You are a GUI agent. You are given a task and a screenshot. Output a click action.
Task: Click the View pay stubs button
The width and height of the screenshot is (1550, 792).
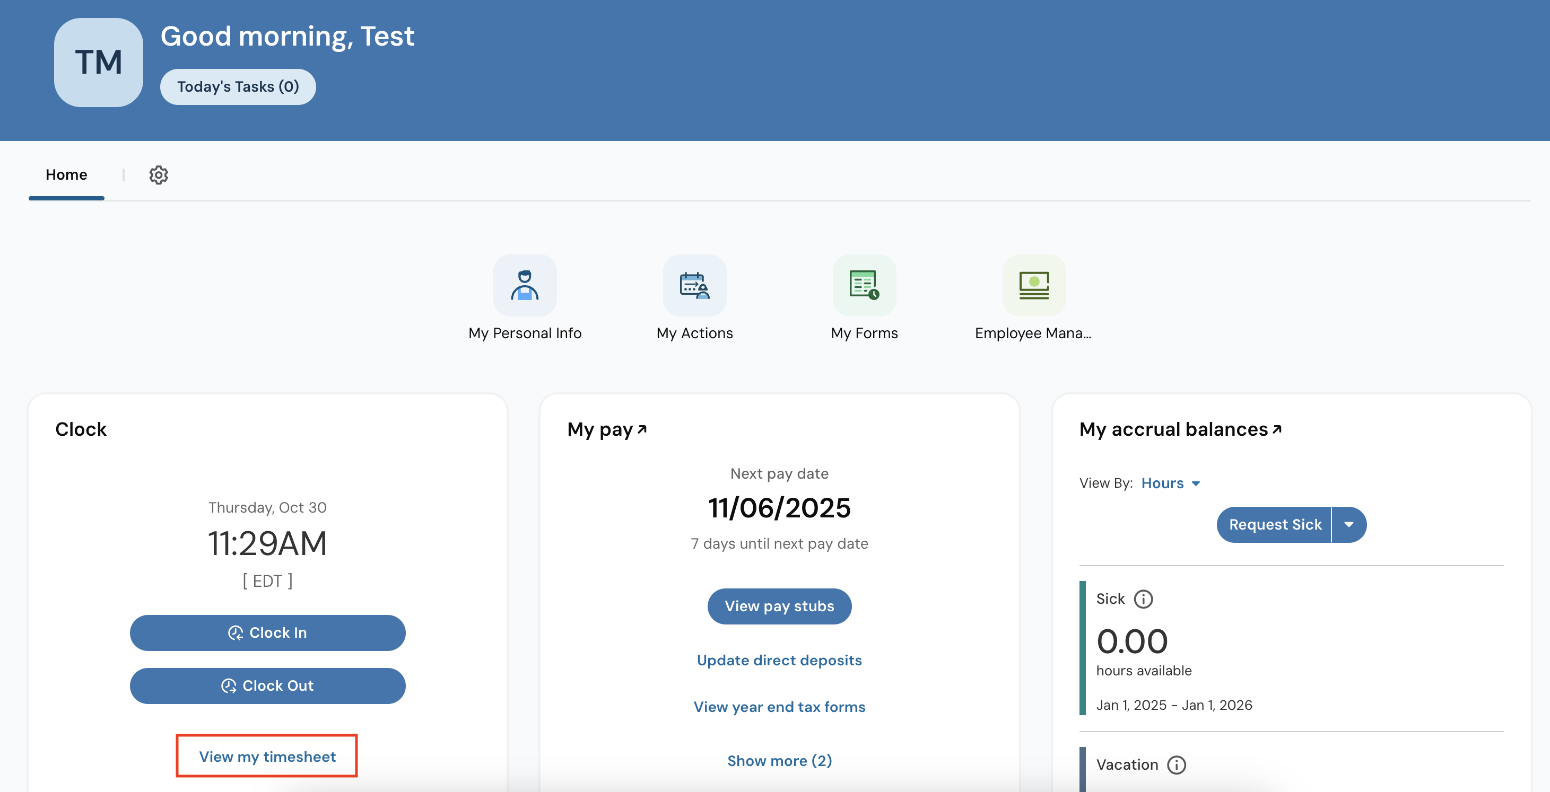tap(779, 606)
